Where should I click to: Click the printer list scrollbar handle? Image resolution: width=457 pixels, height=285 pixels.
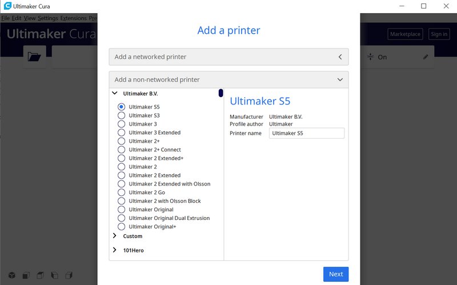click(221, 93)
